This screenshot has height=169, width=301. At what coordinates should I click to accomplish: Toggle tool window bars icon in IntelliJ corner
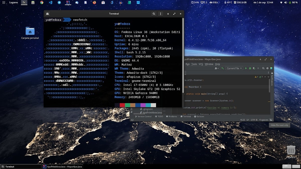click(x=132, y=120)
